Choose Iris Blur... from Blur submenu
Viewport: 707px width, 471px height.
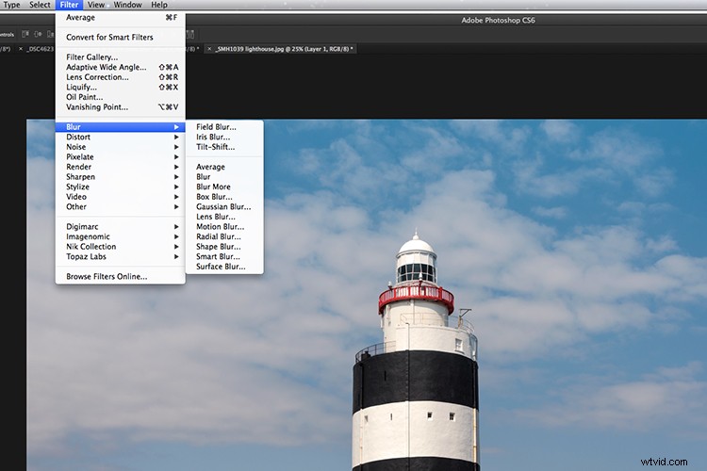point(224,137)
